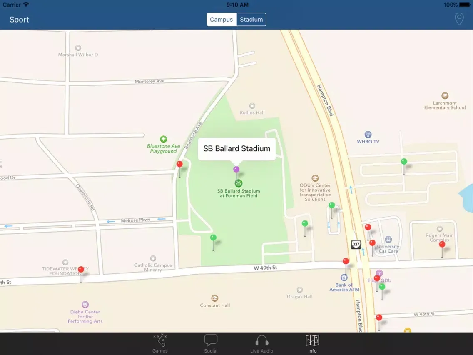Tap the SB Ballard Stadium callout bubble
Screen dimensions: 473x355
tap(237, 148)
